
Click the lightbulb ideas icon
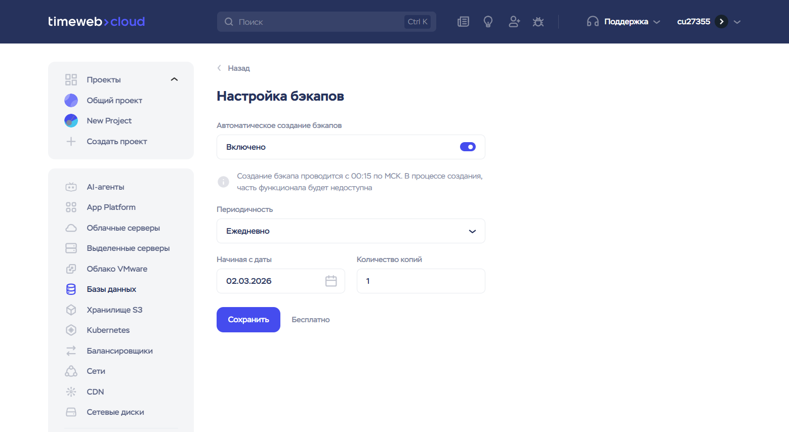click(488, 22)
